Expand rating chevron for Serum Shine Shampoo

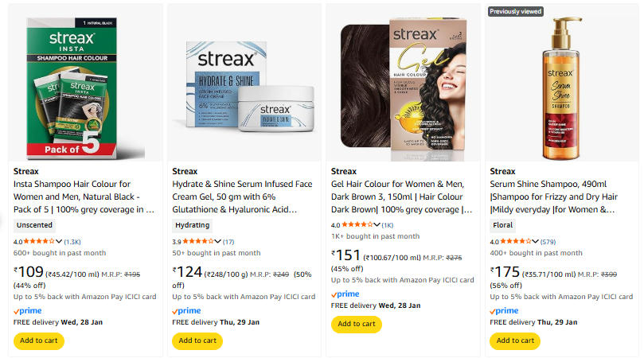click(x=534, y=241)
